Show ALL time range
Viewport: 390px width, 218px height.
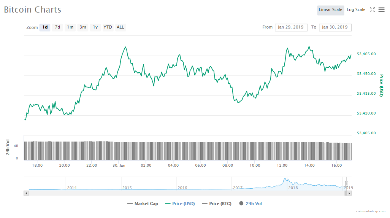(120, 27)
